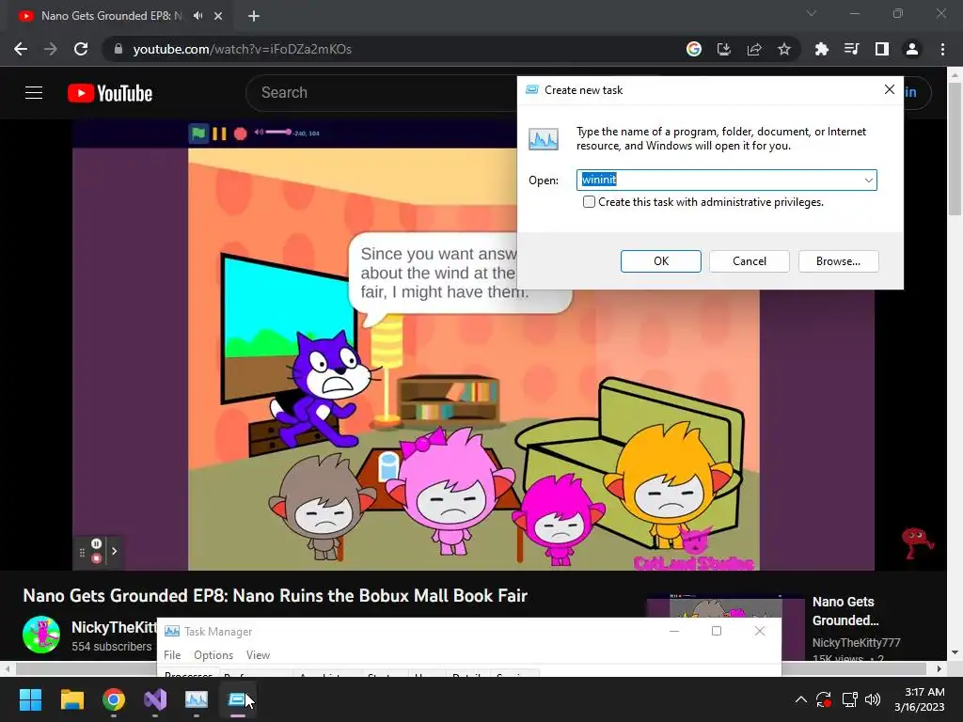Image resolution: width=963 pixels, height=722 pixels.
Task: Open the View menu in Task Manager
Action: [258, 655]
